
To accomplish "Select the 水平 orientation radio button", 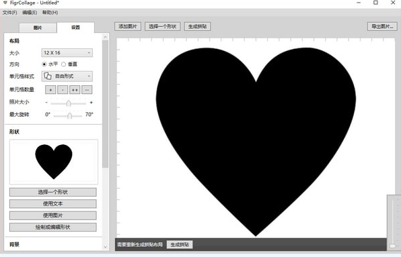I will click(x=44, y=64).
